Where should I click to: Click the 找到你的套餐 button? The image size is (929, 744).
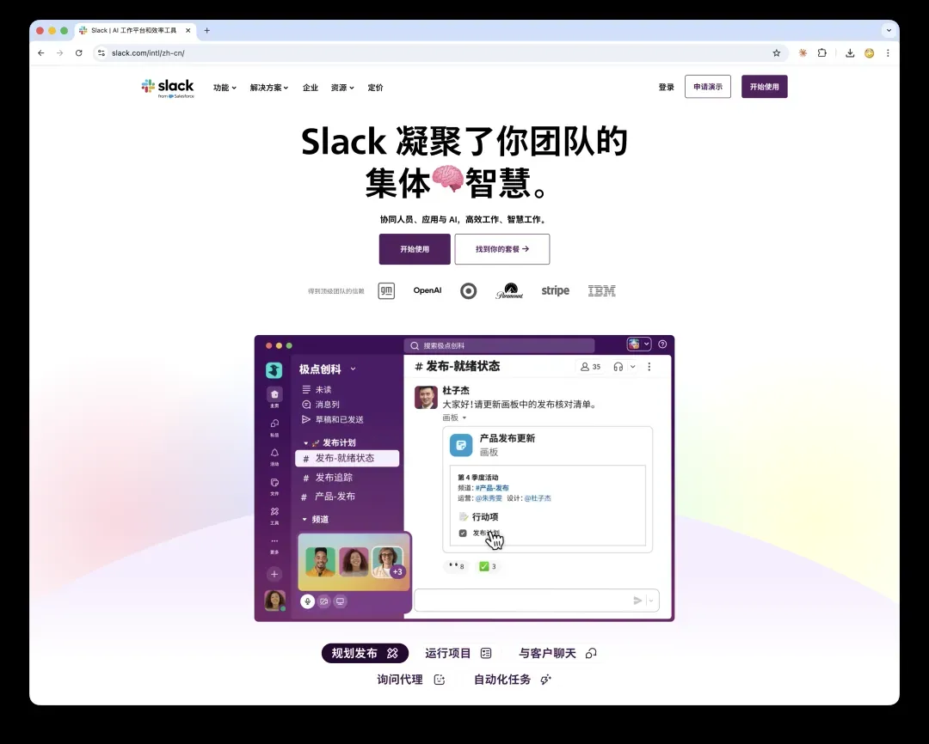click(502, 249)
